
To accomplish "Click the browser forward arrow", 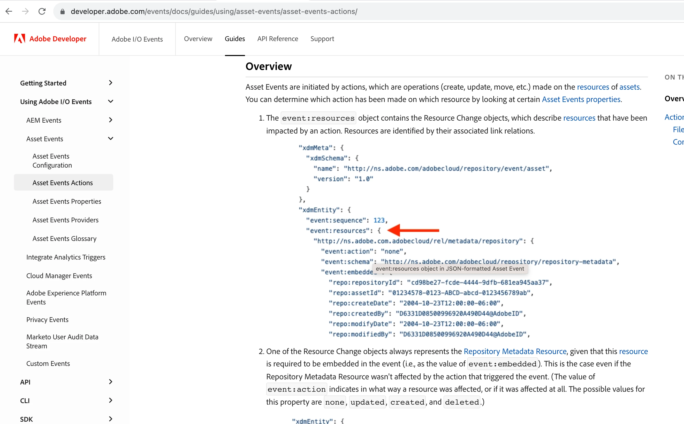I will 25,11.
